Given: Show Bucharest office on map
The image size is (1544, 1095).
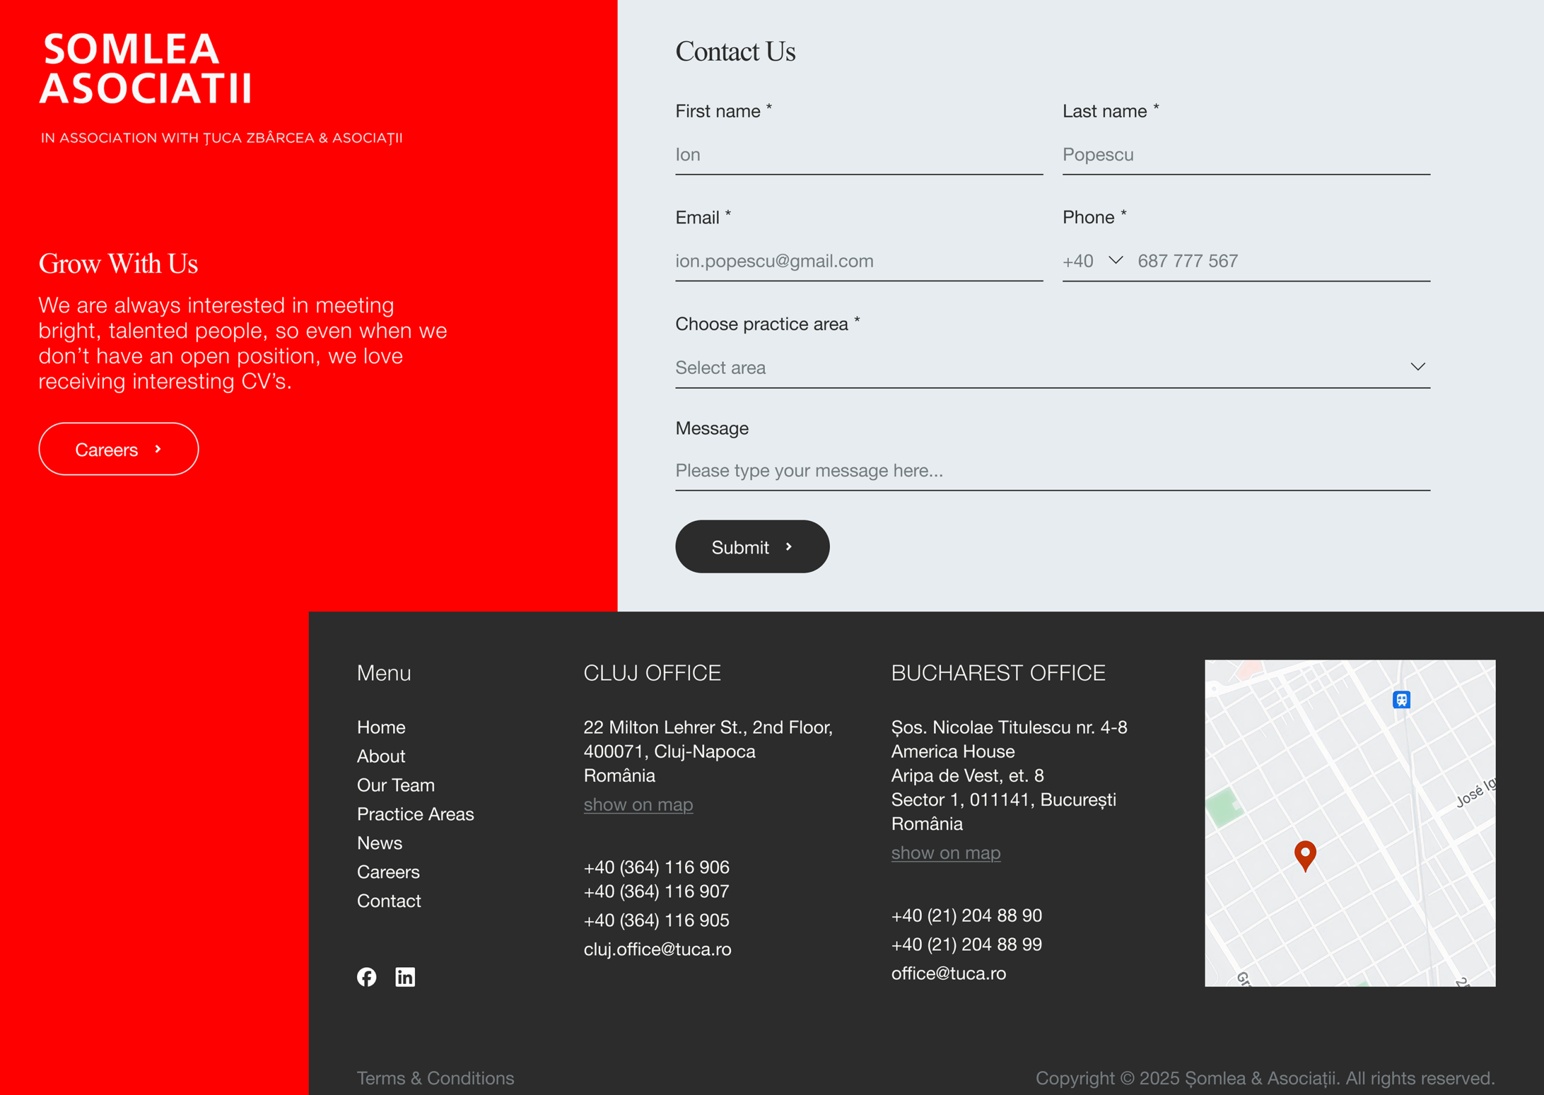Looking at the screenshot, I should pos(945,853).
